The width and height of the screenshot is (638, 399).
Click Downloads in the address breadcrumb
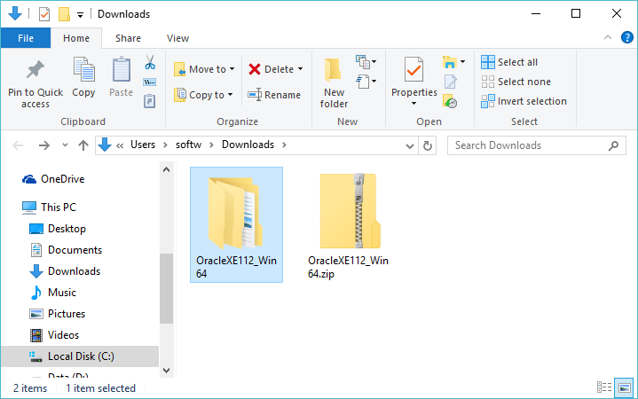(x=248, y=145)
